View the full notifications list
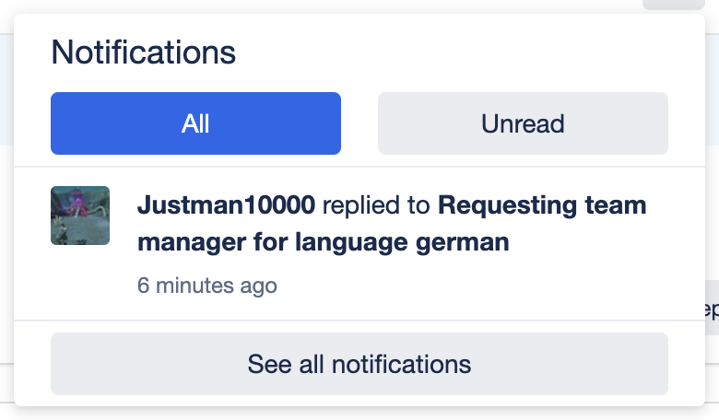This screenshot has width=719, height=420. (x=359, y=364)
